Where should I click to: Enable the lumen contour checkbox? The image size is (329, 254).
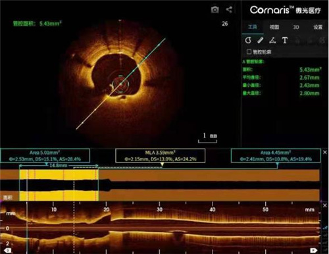click(249, 52)
